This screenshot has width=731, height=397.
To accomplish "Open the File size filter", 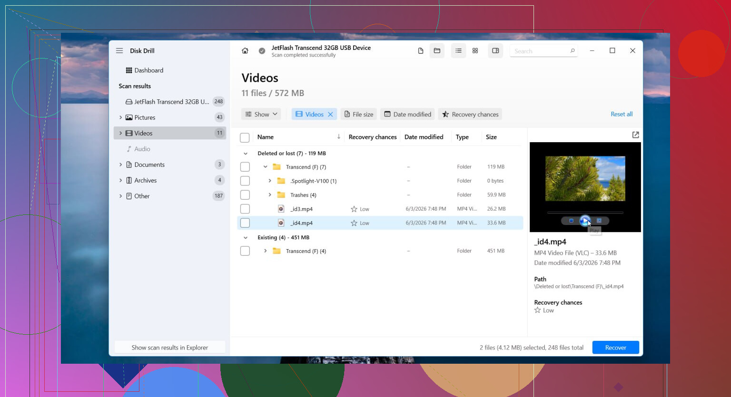I will (x=358, y=115).
